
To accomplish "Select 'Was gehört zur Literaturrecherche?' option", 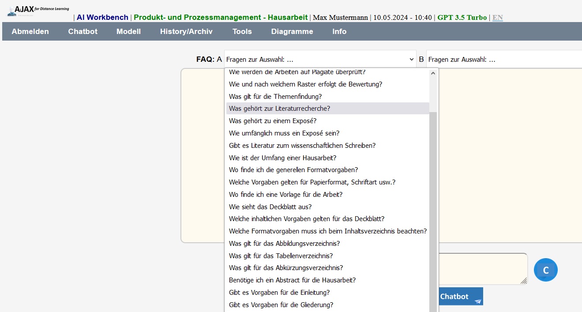I will (x=279, y=109).
